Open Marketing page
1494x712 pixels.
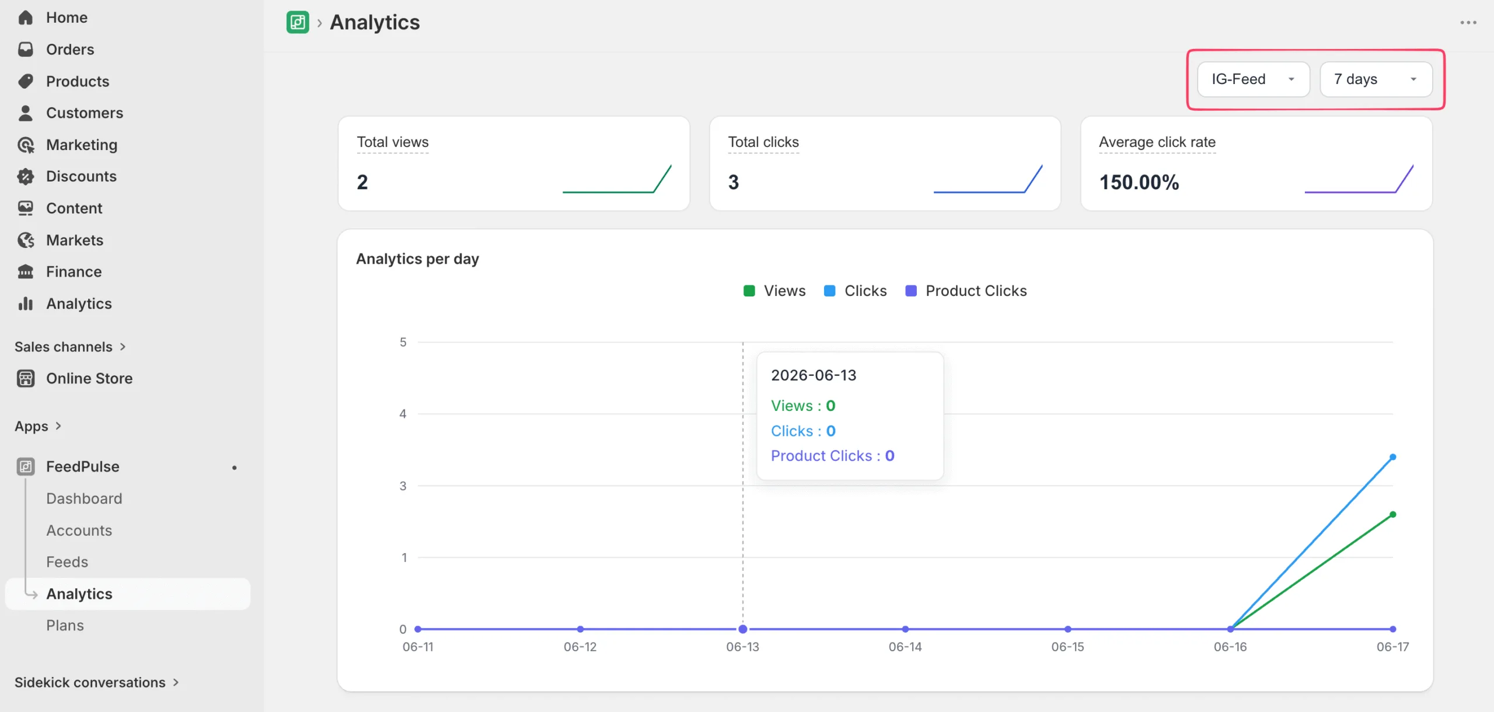coord(82,145)
